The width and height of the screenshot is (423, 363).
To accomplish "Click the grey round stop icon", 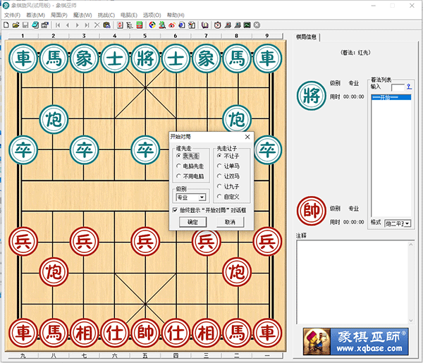I will [x=257, y=25].
